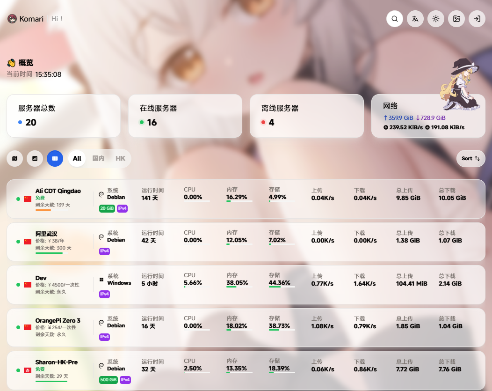Viewport: 492px width, 391px height.
Task: Click the Hi ! greeting text
Action: [x=57, y=19]
